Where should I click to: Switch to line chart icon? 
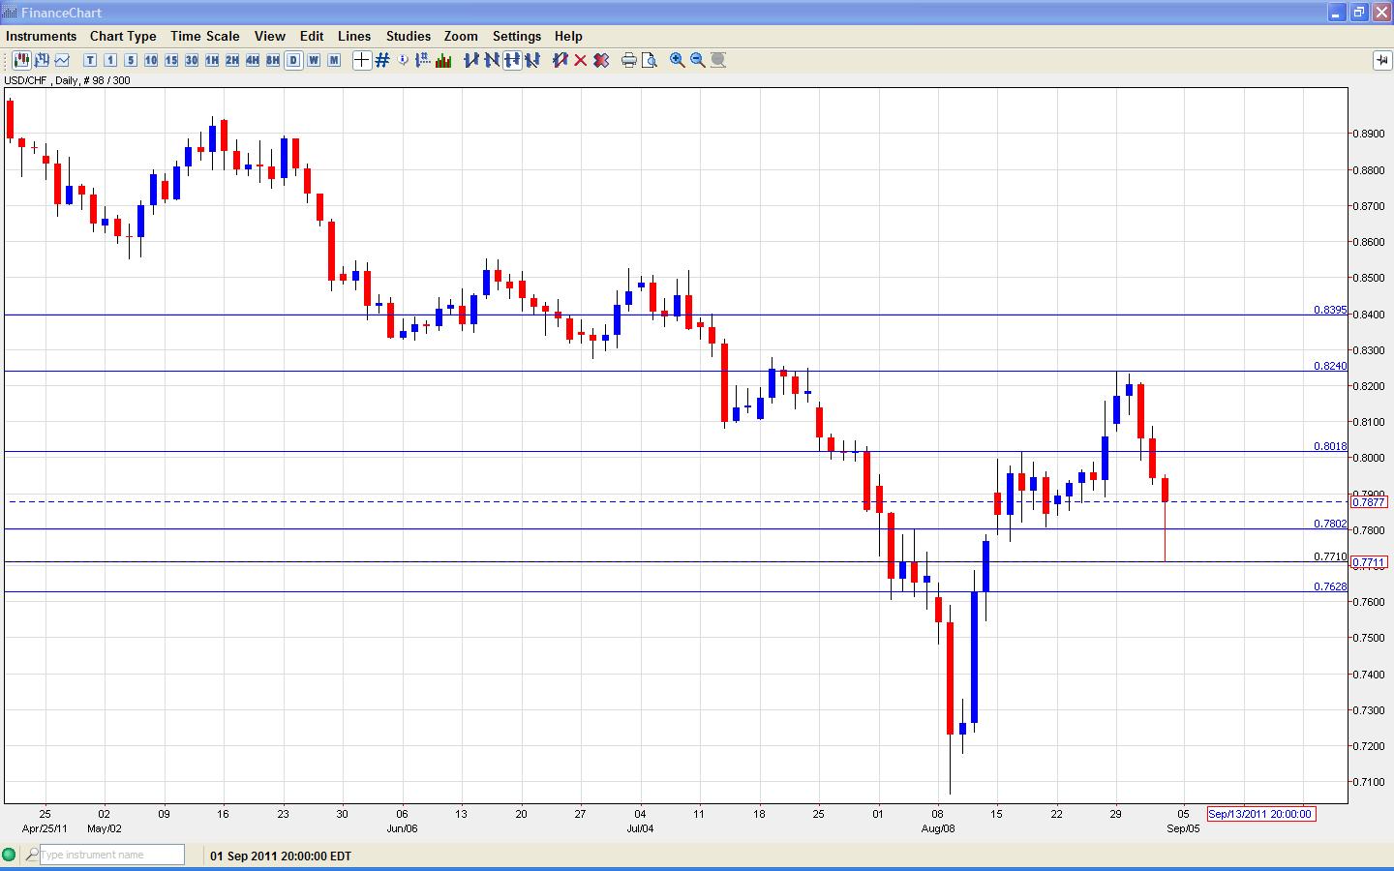pos(62,60)
